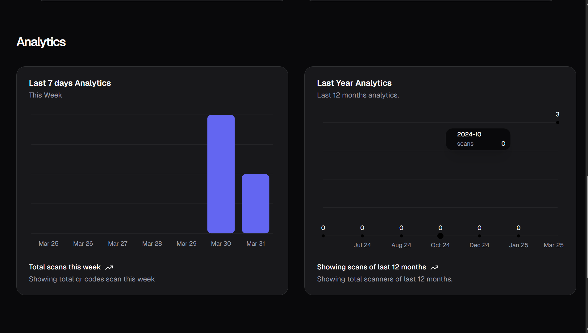This screenshot has width=588, height=333.
Task: Click the Analytics section heading
Action: pyautogui.click(x=41, y=42)
